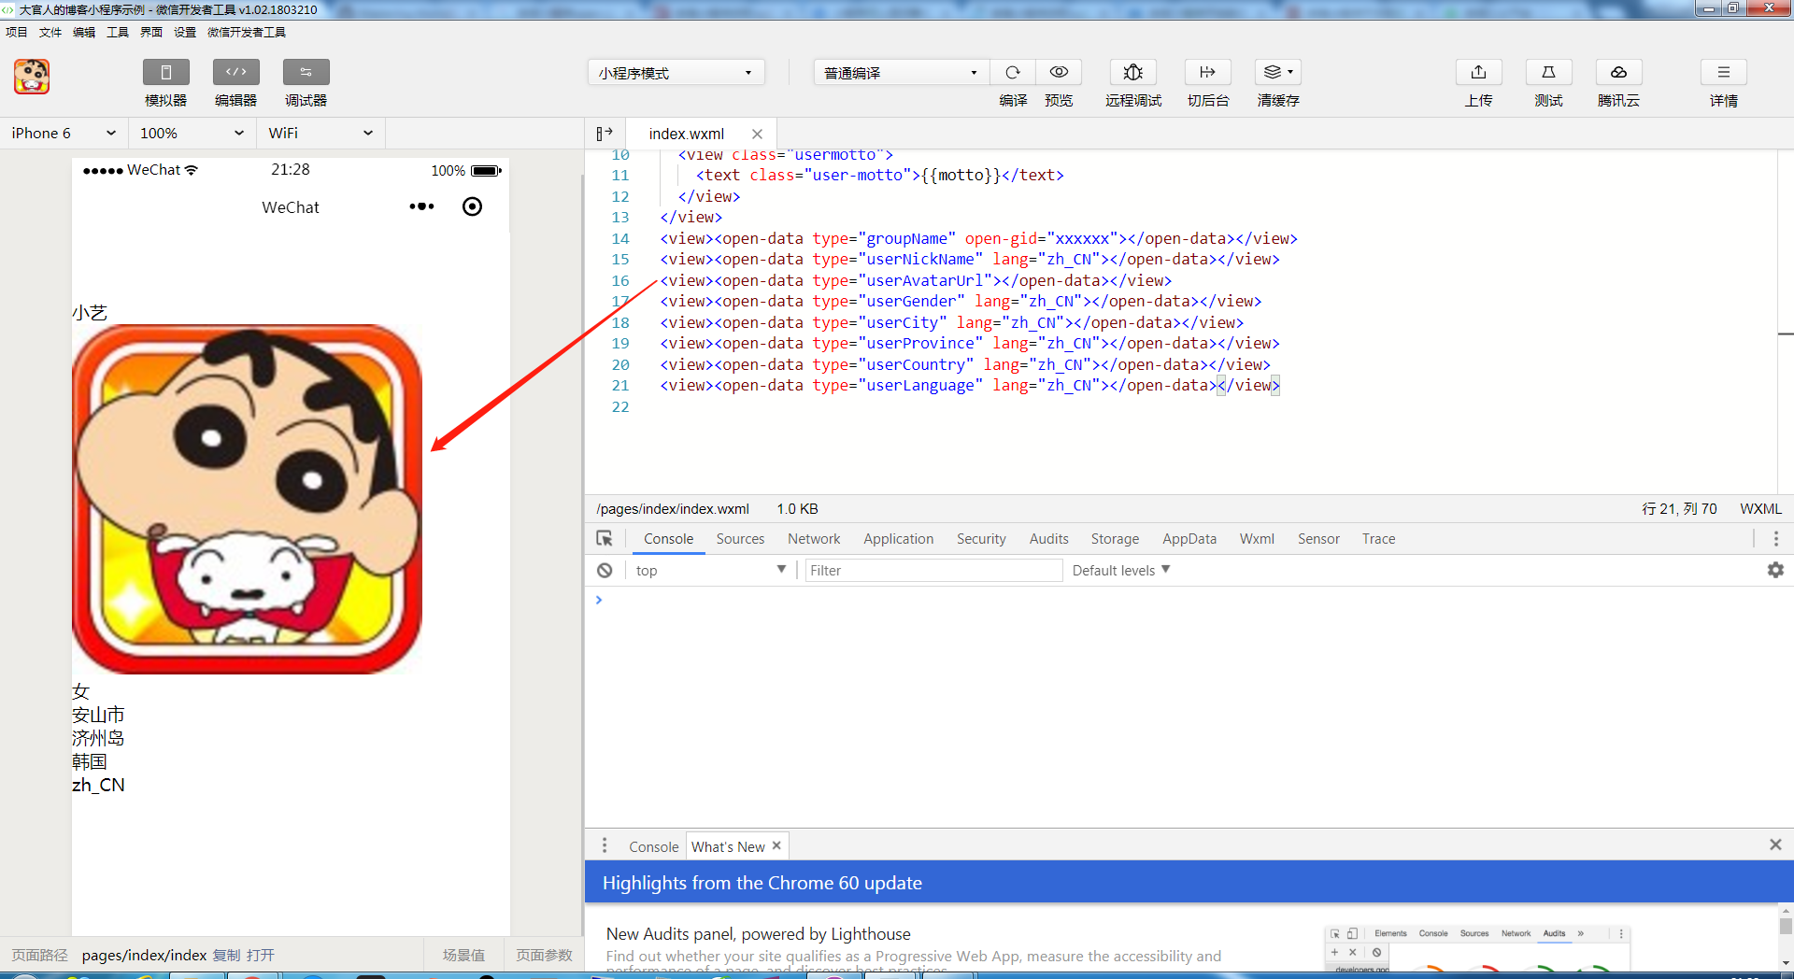Screen dimensions: 1794x979
Task: Click the preview eye icon
Action: coord(1059,72)
